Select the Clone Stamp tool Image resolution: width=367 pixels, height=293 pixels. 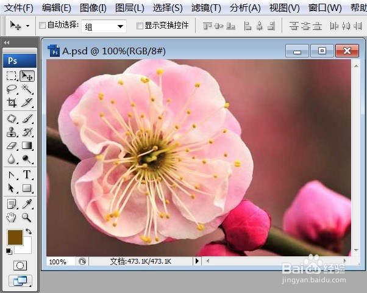point(12,132)
